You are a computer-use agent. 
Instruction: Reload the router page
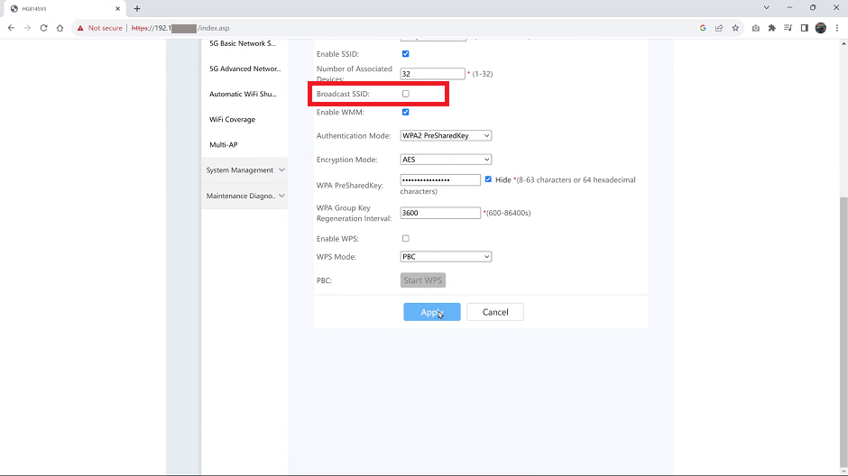point(43,28)
